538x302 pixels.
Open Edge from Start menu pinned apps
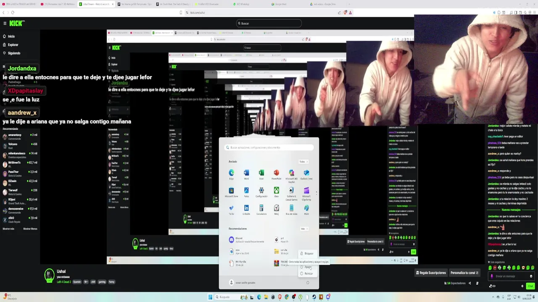(x=231, y=174)
